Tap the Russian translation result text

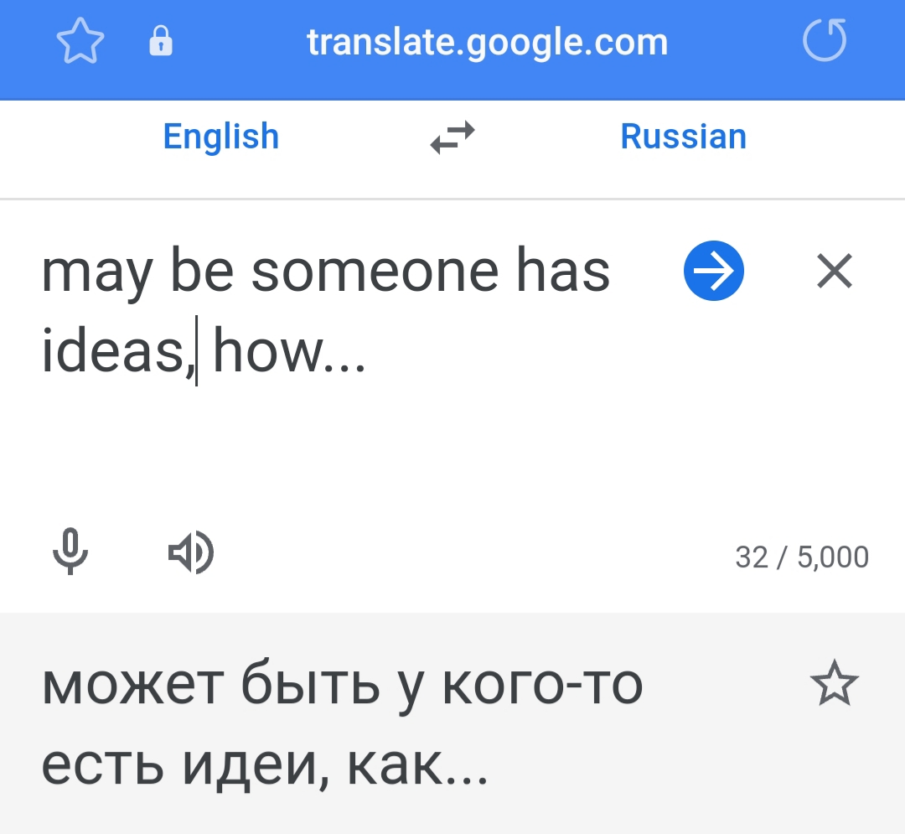tap(343, 723)
